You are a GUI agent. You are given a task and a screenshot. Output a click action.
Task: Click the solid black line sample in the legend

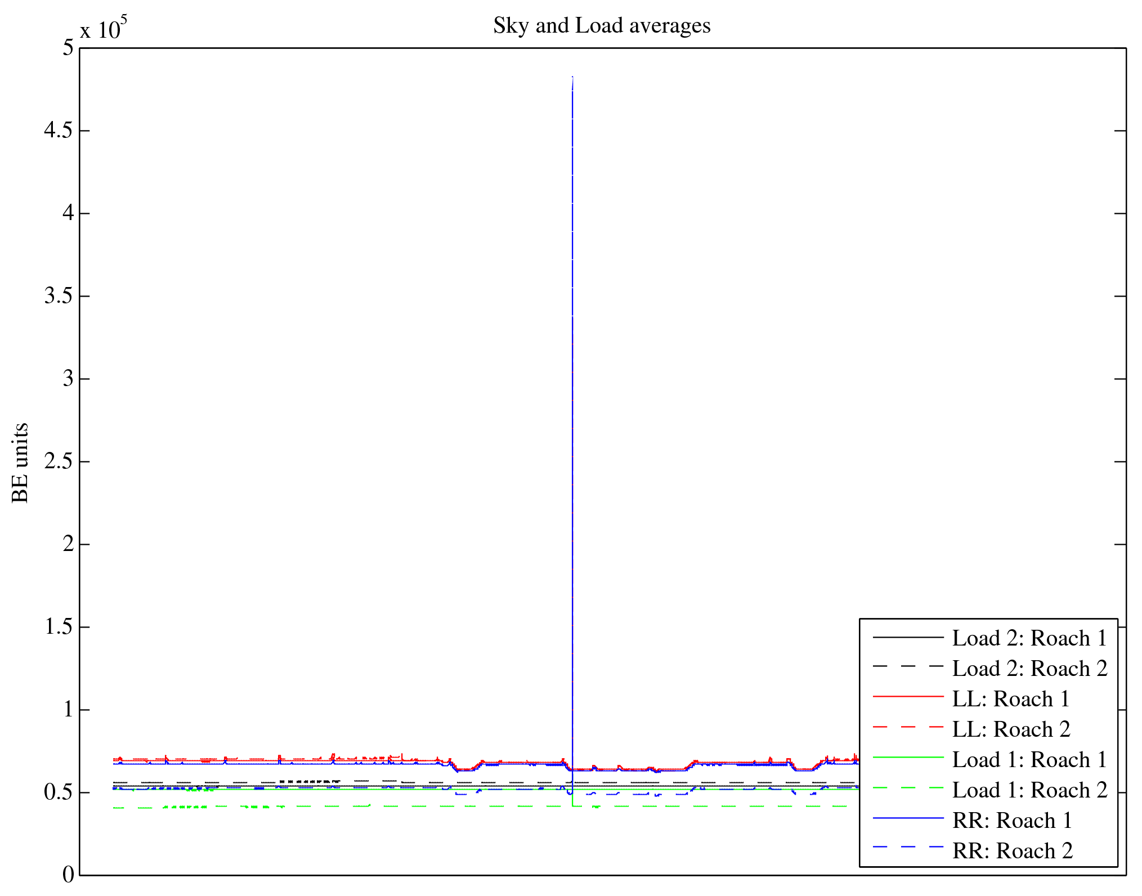908,637
